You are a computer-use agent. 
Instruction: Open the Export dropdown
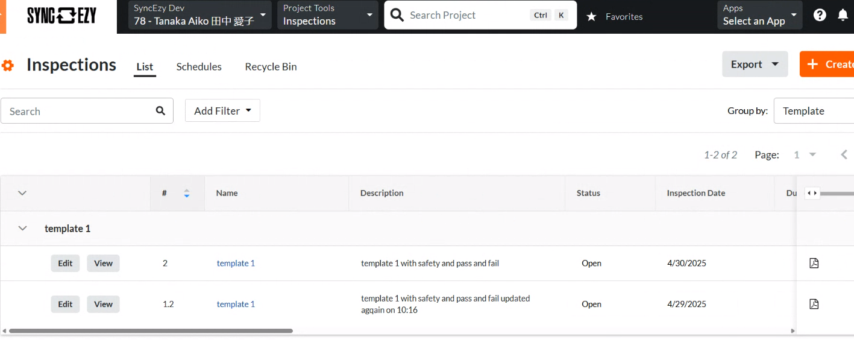tap(755, 64)
